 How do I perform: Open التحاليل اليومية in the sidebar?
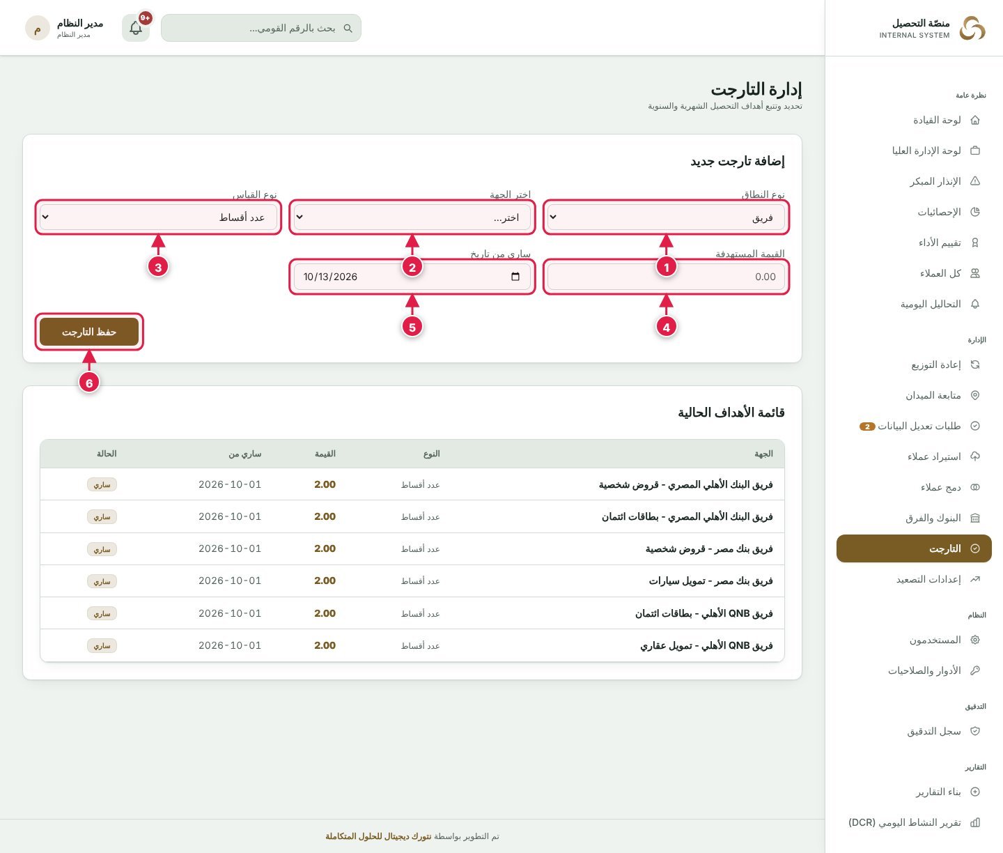pyautogui.click(x=914, y=304)
